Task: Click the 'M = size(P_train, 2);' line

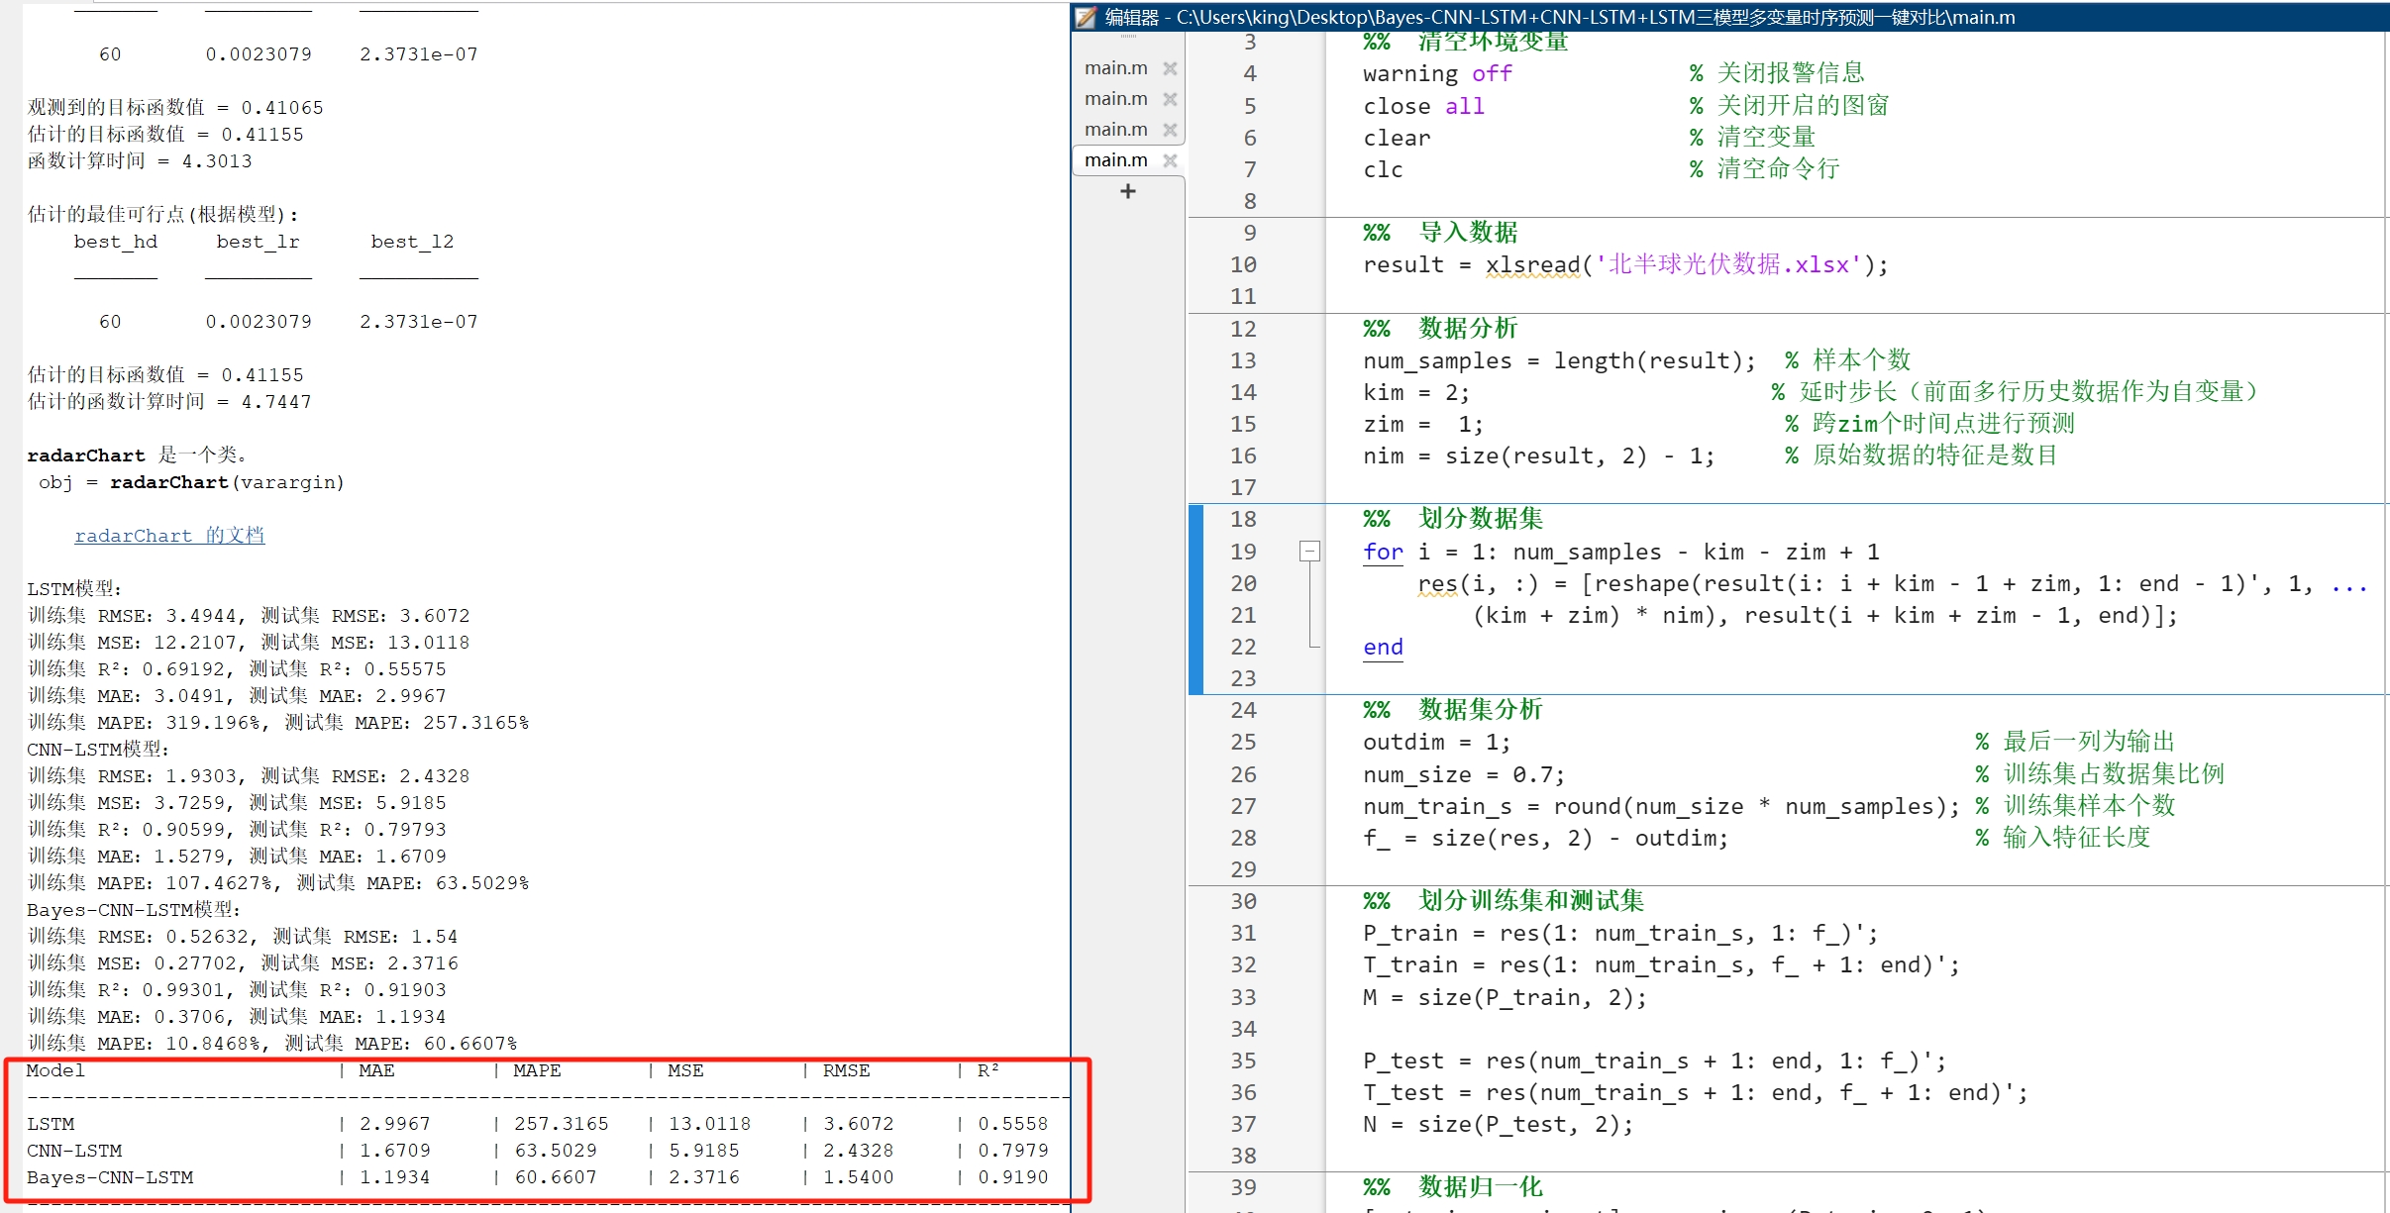Action: click(1505, 997)
